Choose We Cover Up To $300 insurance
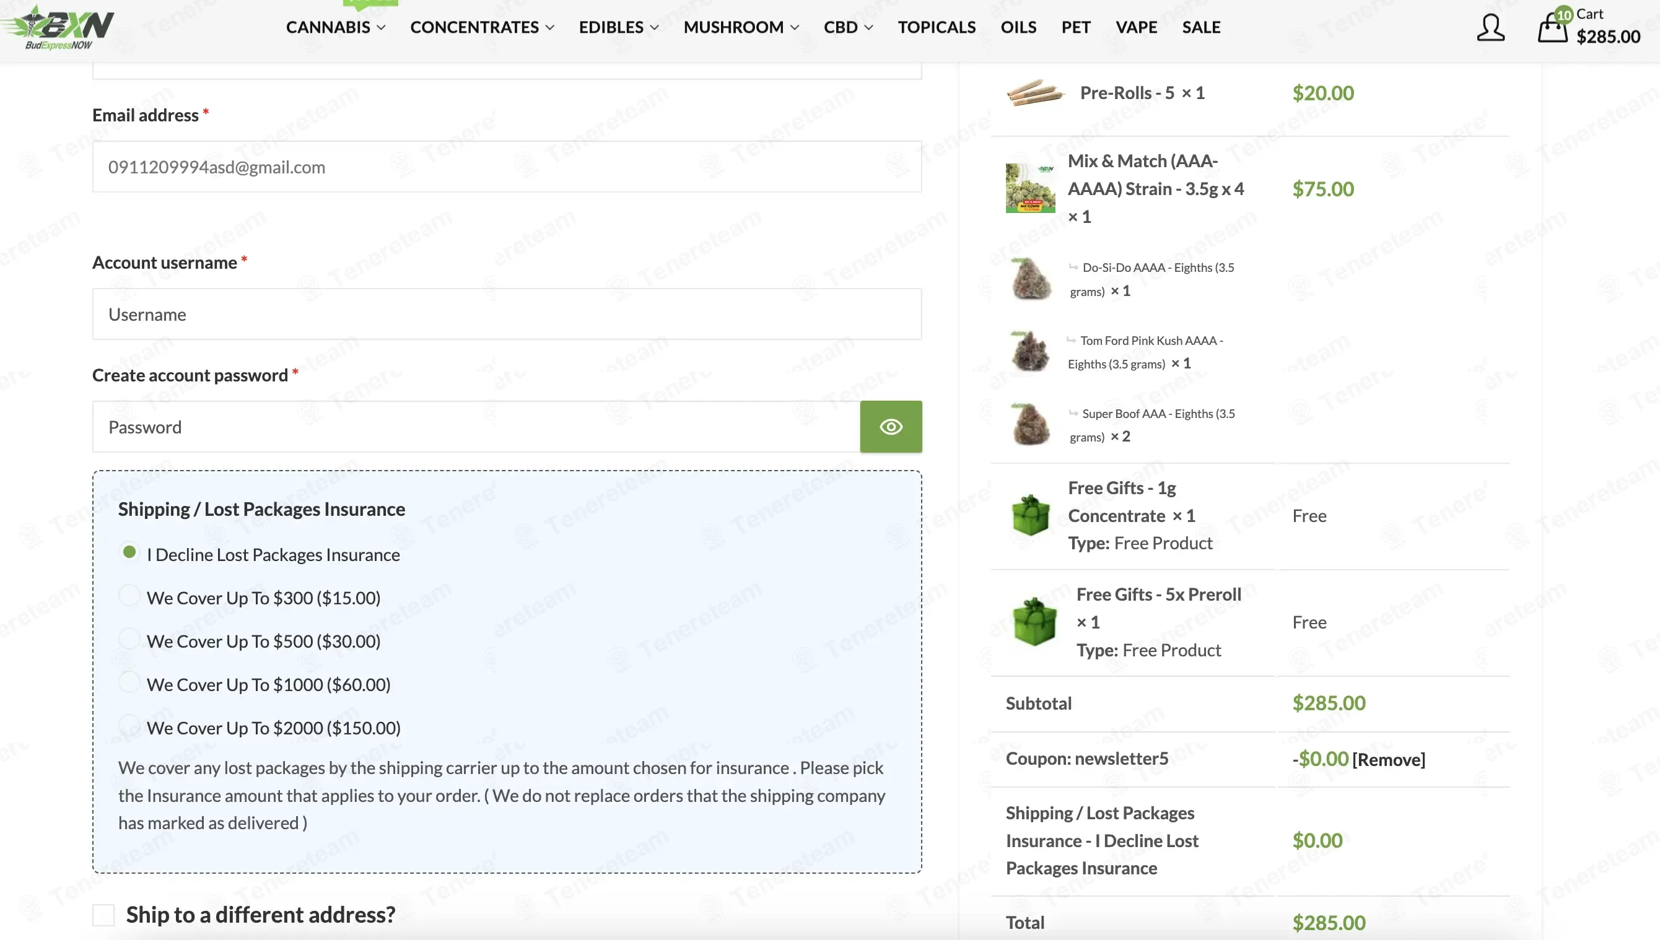1660x940 pixels. click(x=129, y=596)
